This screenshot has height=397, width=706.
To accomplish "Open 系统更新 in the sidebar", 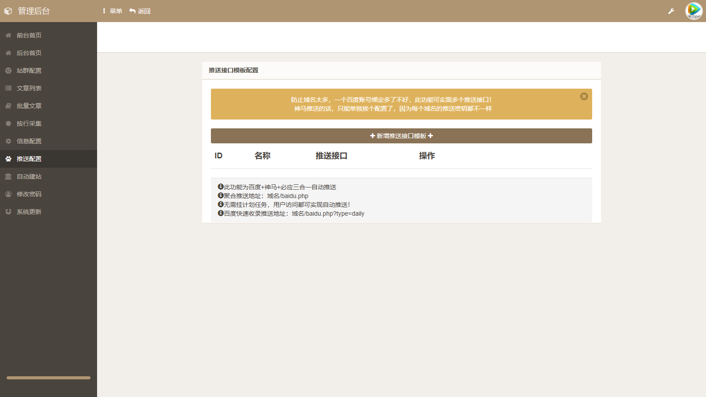I will pos(29,212).
